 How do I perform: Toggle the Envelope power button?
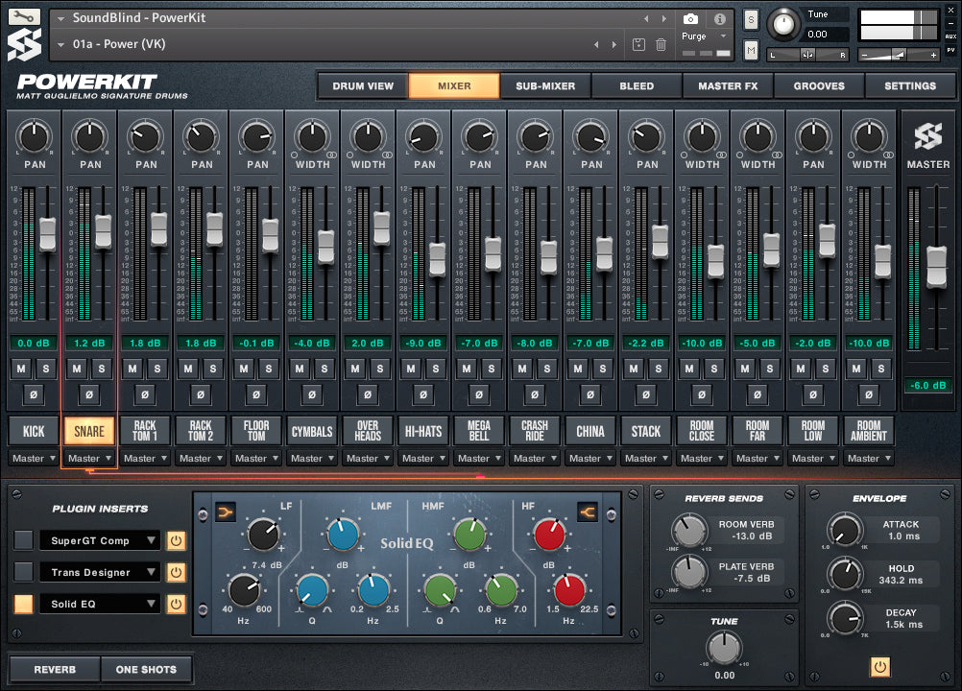tap(880, 666)
